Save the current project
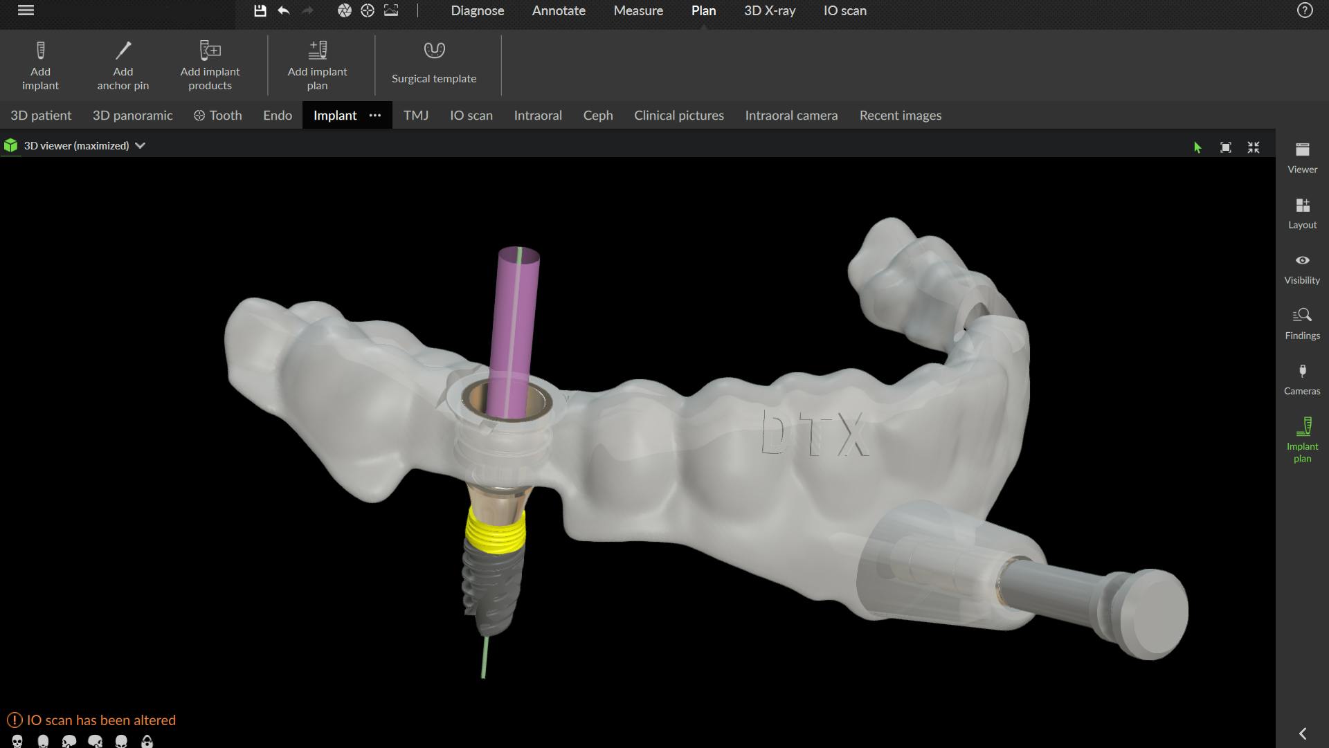The width and height of the screenshot is (1329, 748). pyautogui.click(x=261, y=10)
